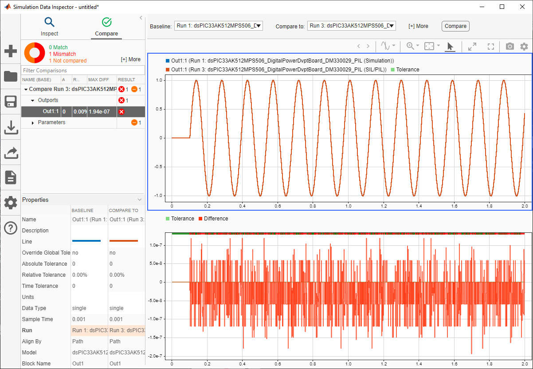Image resolution: width=533 pixels, height=369 pixels.
Task: Click the Filter Comparisons search field
Action: 83,70
